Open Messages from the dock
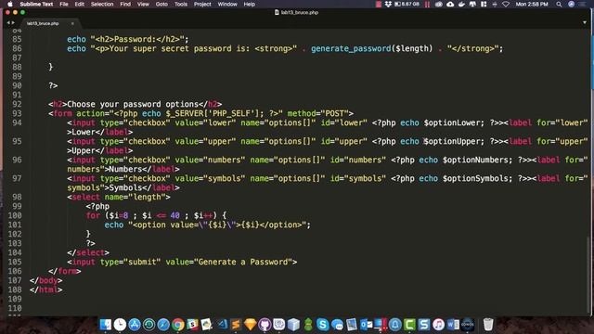Screen dimensions: 594x334 point(337,325)
